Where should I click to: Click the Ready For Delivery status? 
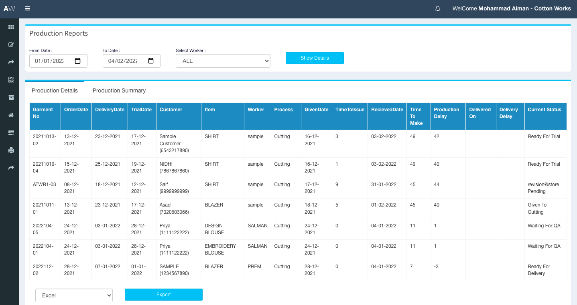click(x=539, y=270)
